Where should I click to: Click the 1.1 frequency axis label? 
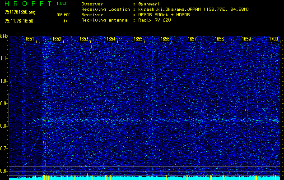(x=4, y=58)
